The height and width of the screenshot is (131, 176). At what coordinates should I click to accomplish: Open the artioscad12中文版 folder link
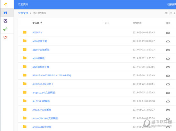(x=42, y=127)
